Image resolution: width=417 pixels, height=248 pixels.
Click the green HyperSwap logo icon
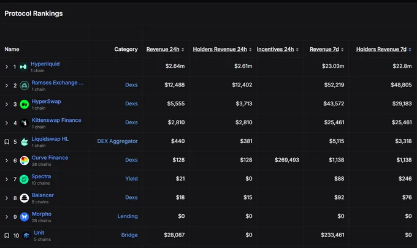(24, 104)
